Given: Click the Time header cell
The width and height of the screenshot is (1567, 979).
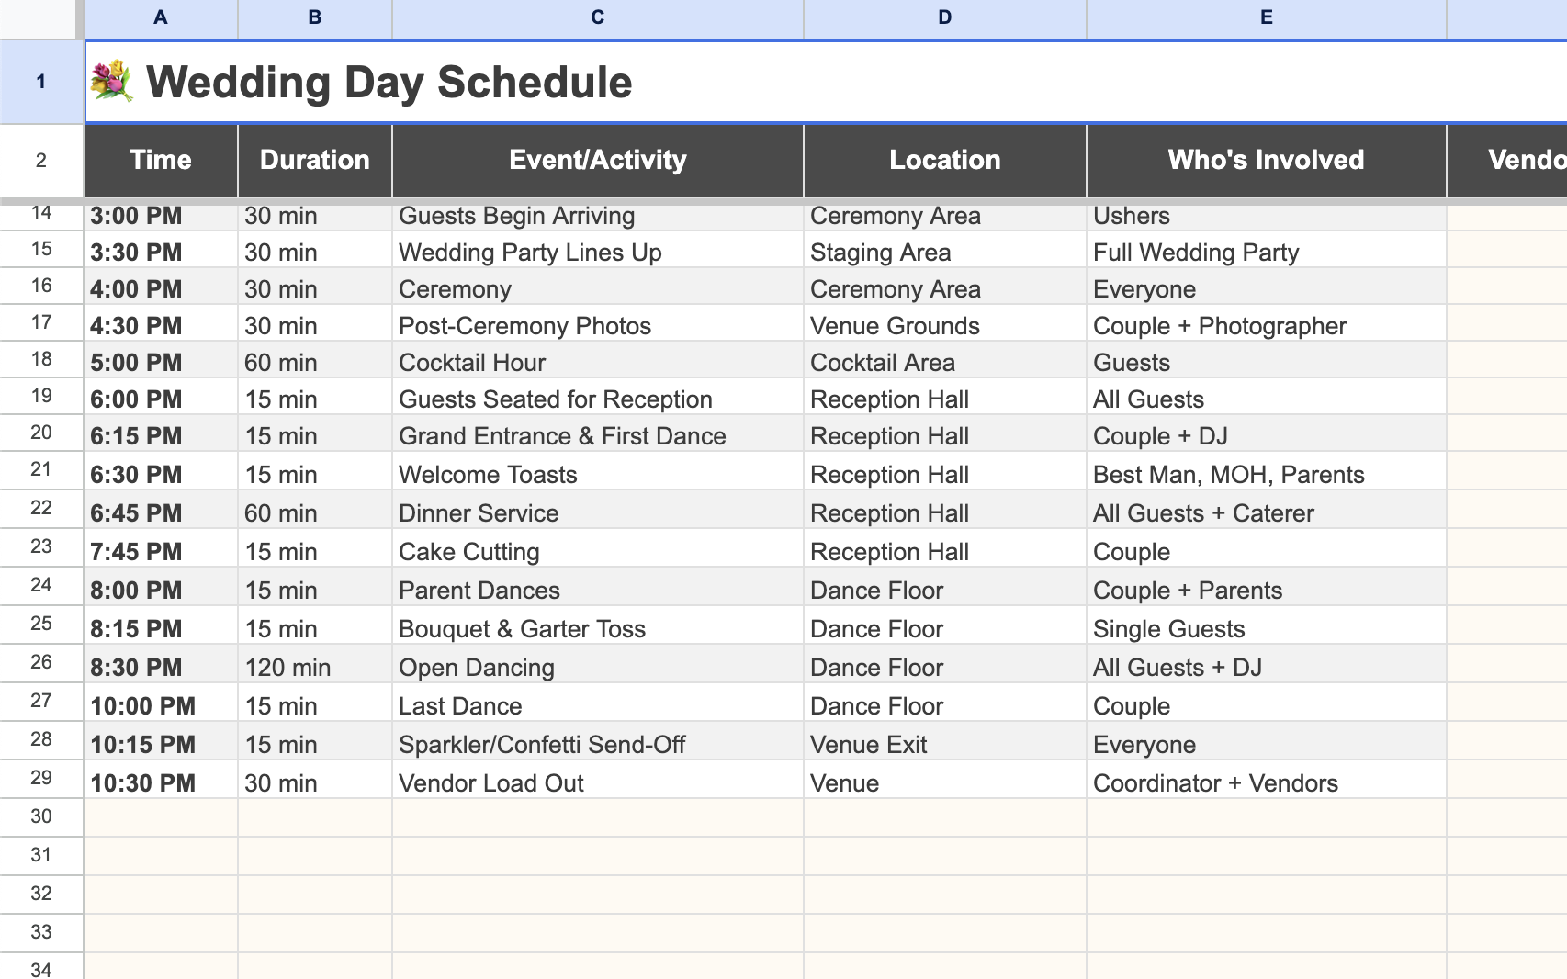Looking at the screenshot, I should [x=160, y=160].
